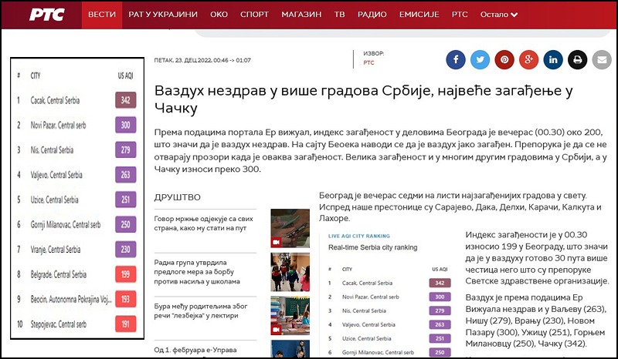
Task: Share article on Twitter
Action: 480,60
